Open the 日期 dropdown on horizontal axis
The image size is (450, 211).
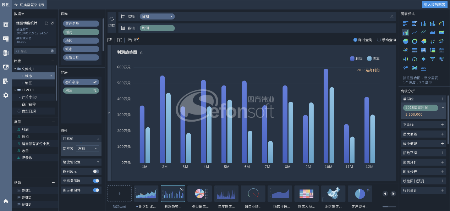pyautogui.click(x=172, y=17)
